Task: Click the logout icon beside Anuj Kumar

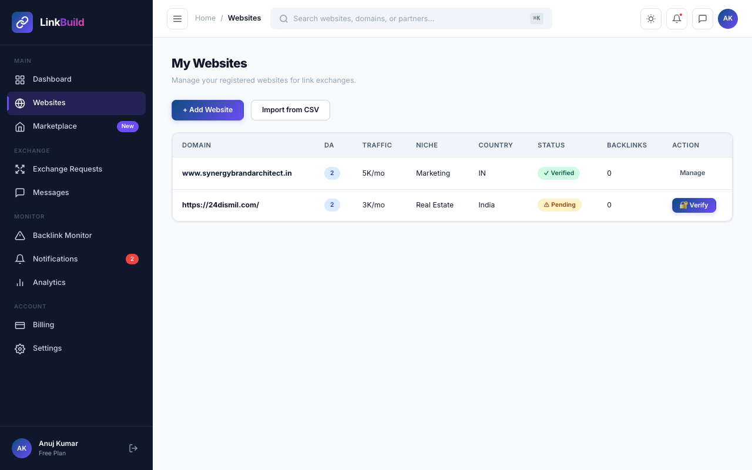Action: (133, 448)
